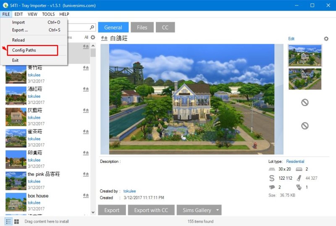
Task: Click the lot type icon for 卵黃莊
Action: point(86,153)
